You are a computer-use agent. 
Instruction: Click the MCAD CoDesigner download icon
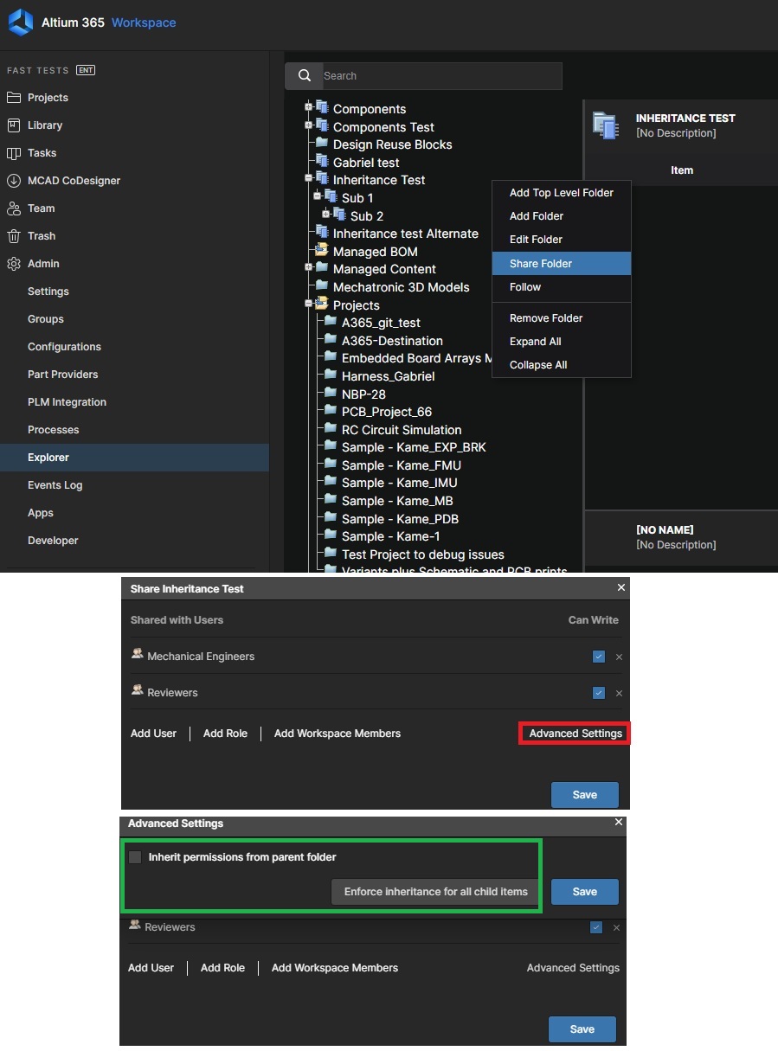coord(14,181)
